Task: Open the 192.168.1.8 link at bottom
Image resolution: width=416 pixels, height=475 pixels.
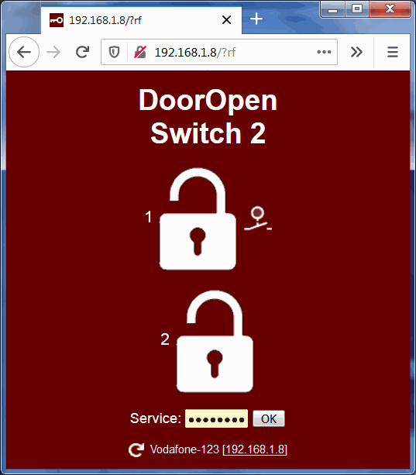Action: [x=255, y=449]
